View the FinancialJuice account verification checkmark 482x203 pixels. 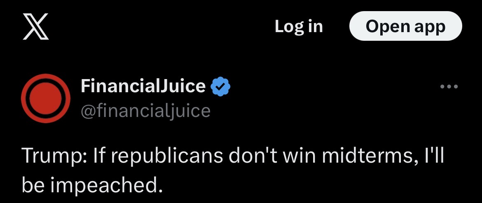(220, 86)
